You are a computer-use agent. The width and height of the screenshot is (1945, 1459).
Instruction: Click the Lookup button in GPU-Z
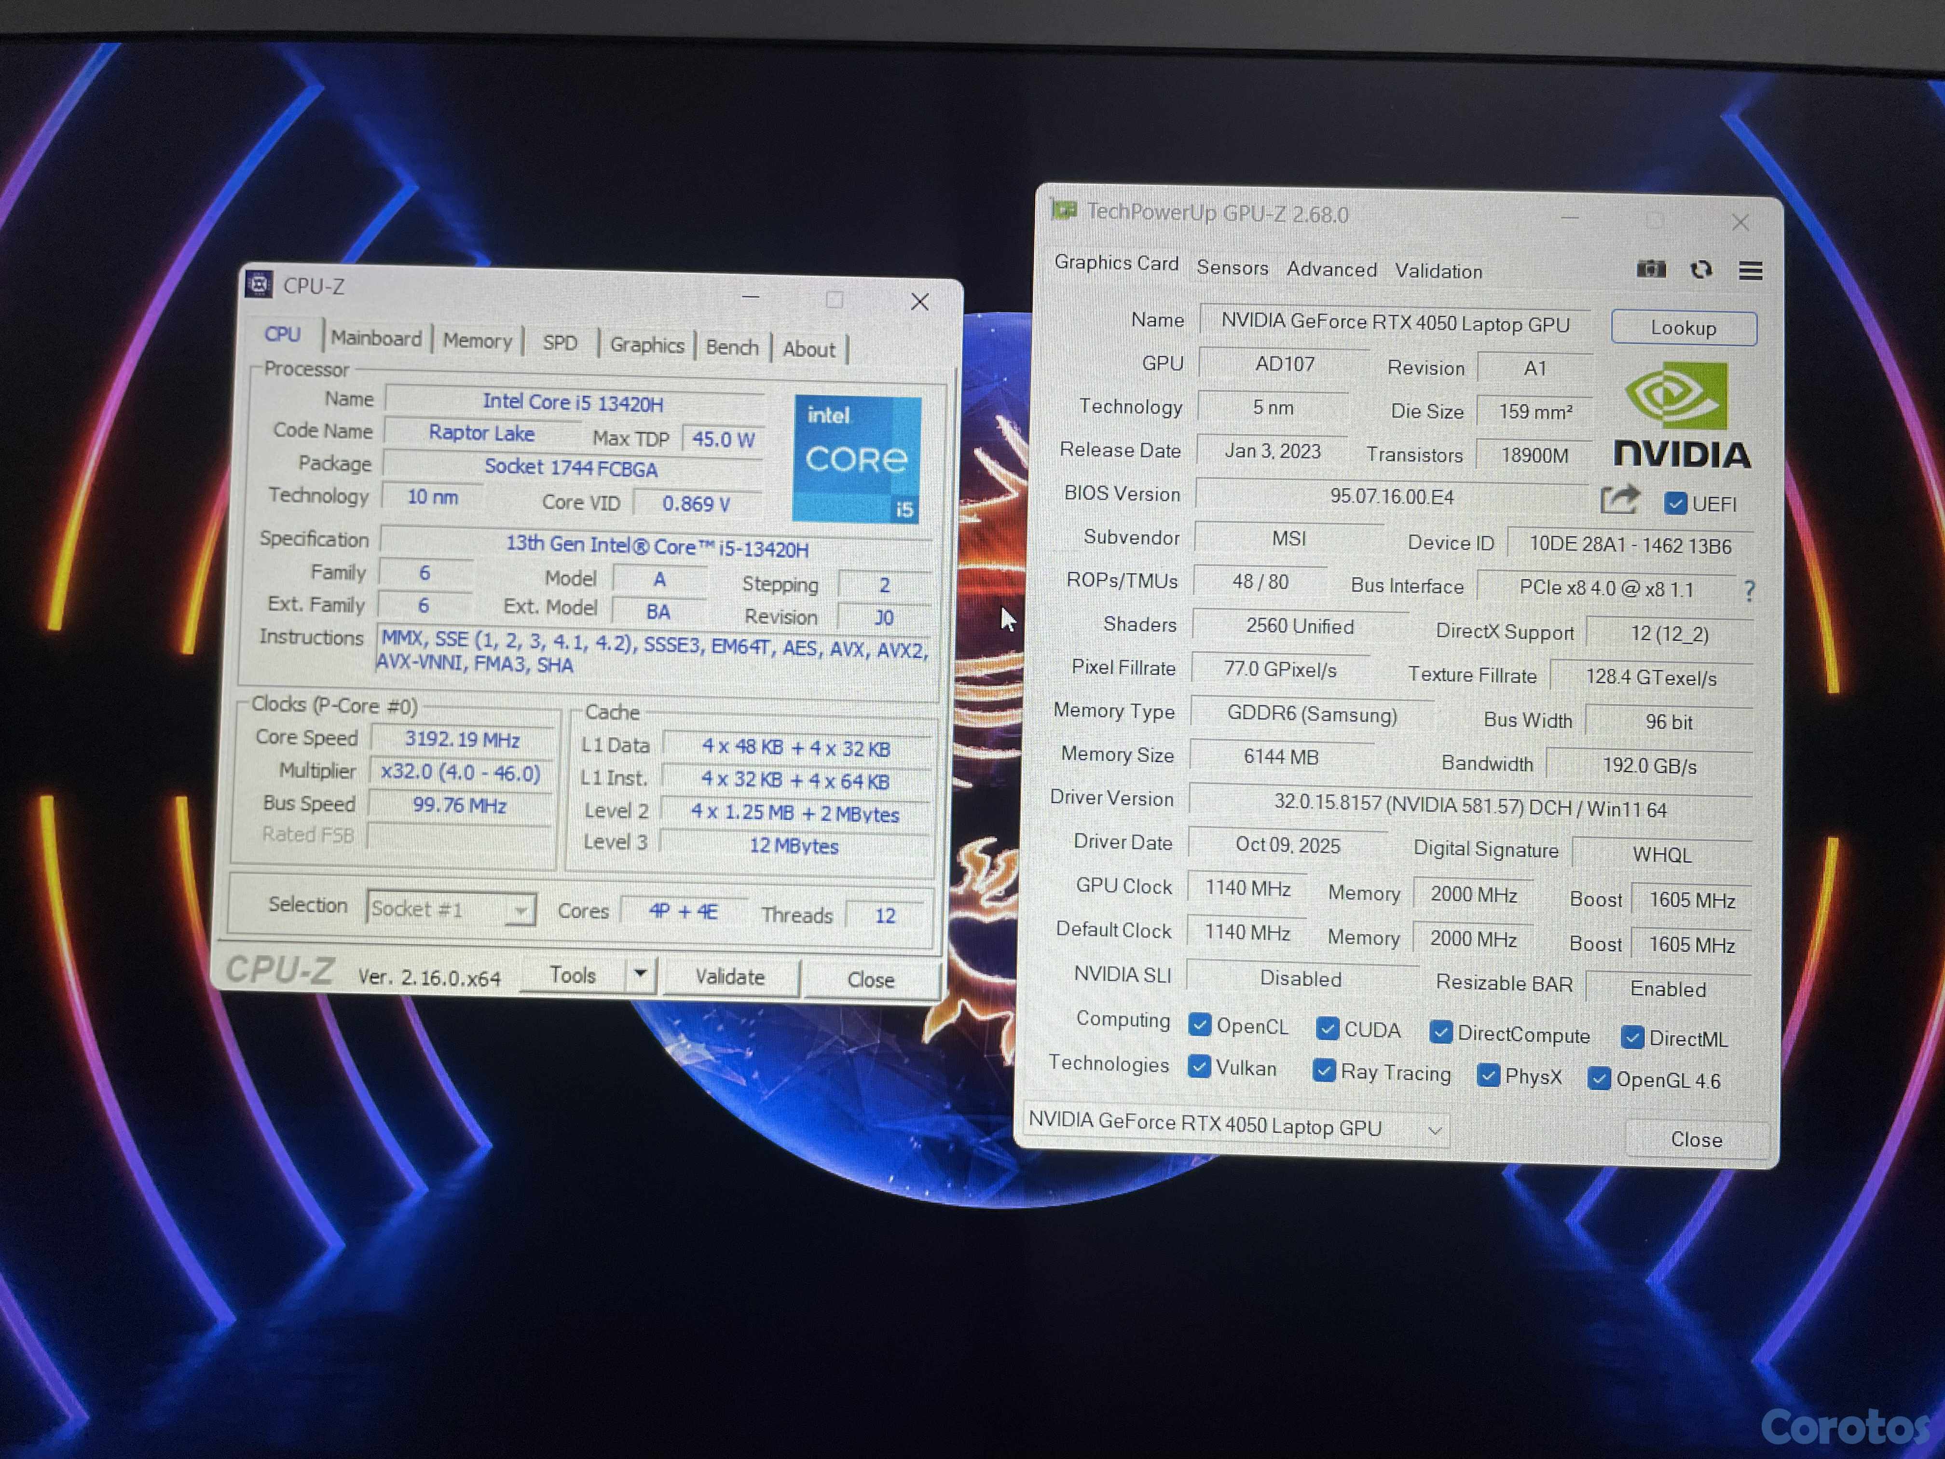click(x=1682, y=327)
